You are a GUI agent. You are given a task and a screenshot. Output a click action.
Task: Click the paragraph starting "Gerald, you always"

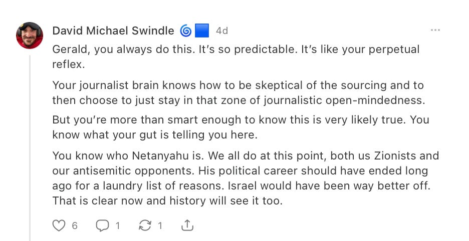coord(236,56)
